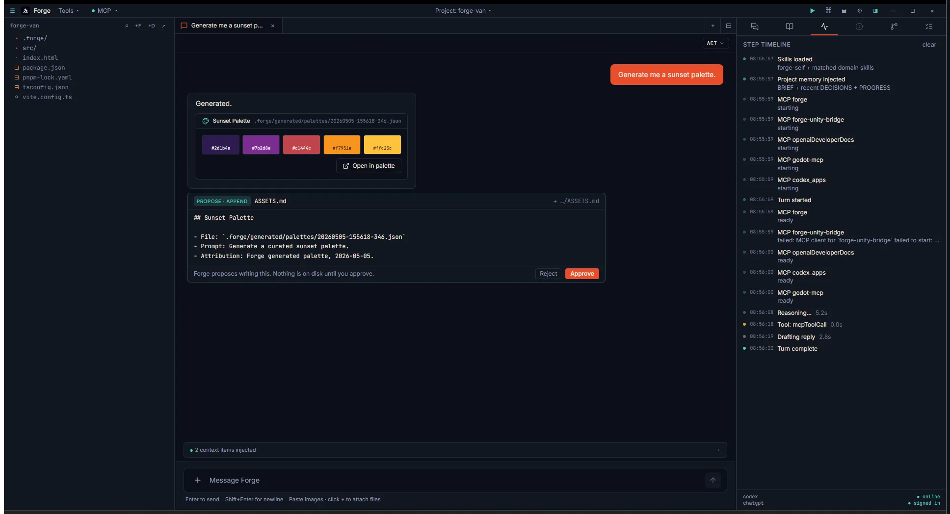Select the 'Generate me a sunset p...' chat tab
This screenshot has width=950, height=514.
pos(227,26)
